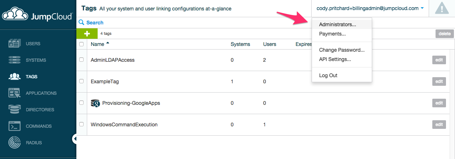
Task: Add a new tag with green plus
Action: pyautogui.click(x=87, y=34)
